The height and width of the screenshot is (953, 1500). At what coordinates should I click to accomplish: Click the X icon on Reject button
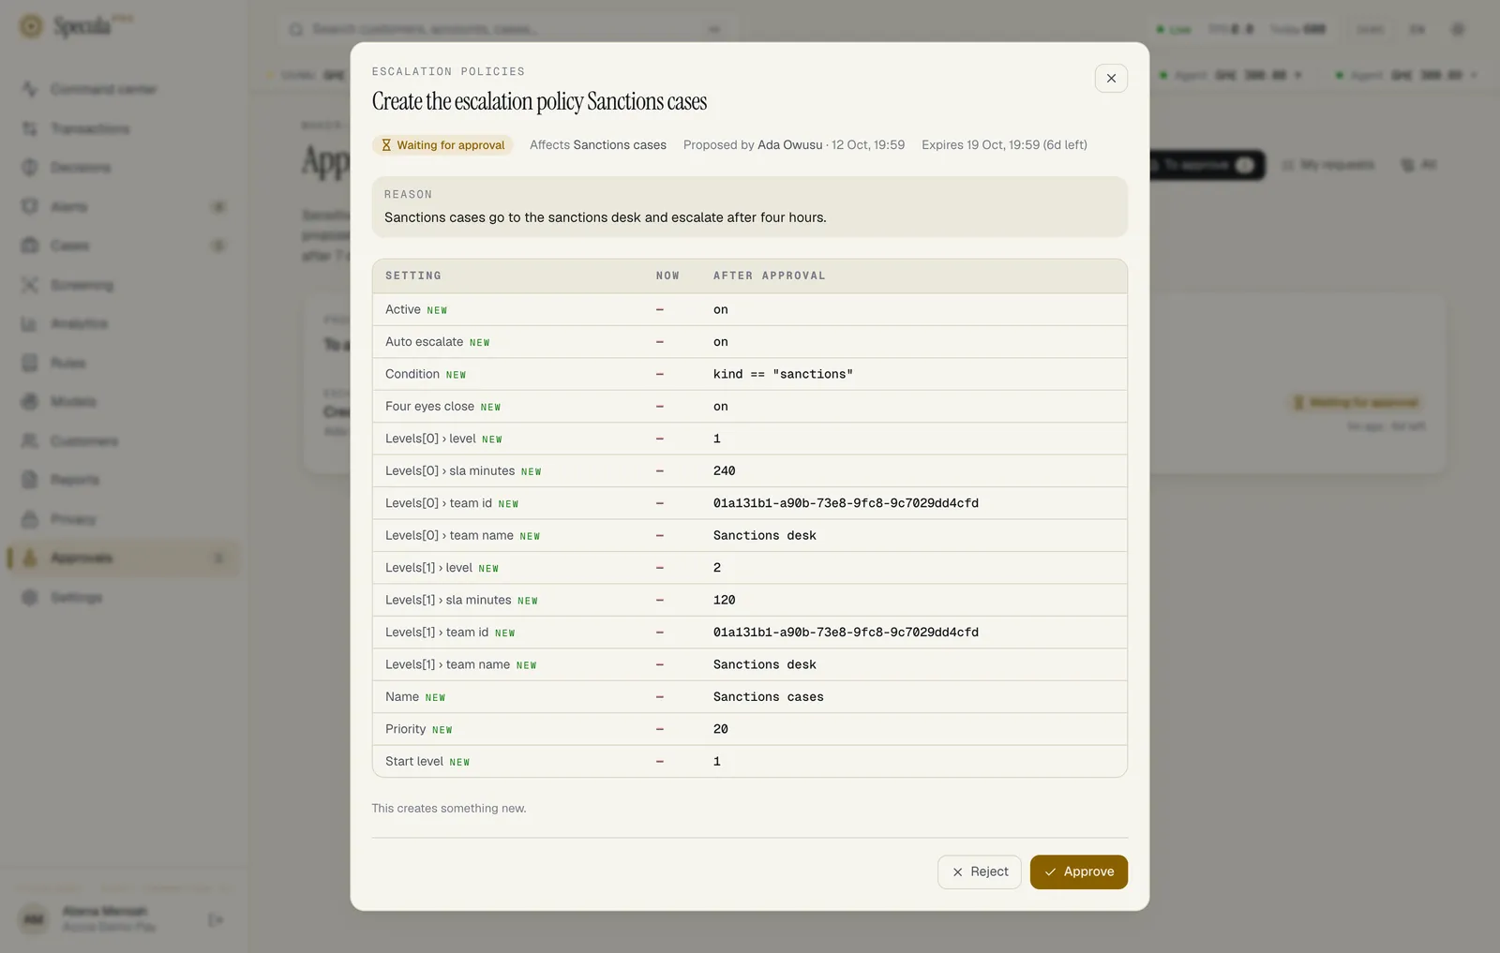click(x=957, y=871)
